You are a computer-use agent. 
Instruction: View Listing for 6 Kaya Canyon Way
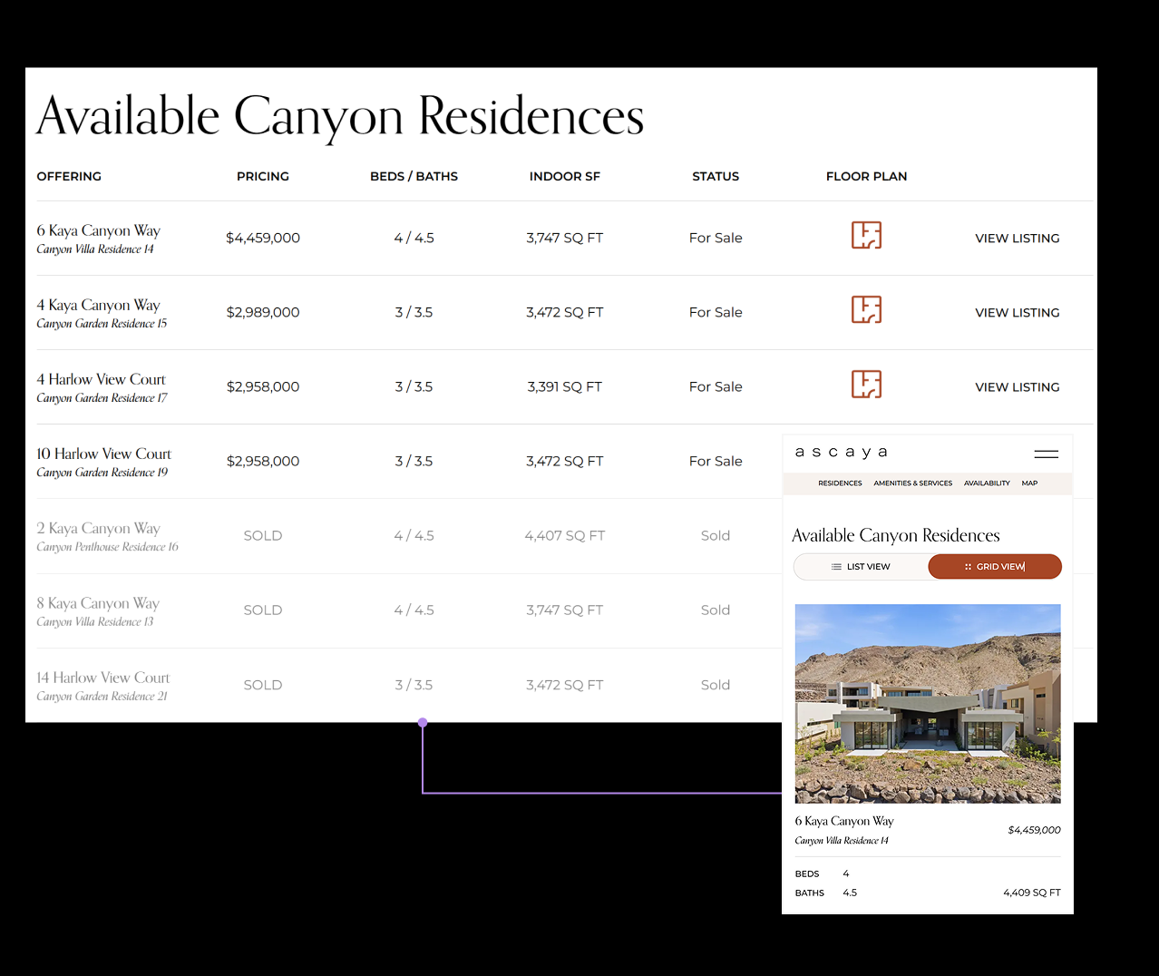1017,239
